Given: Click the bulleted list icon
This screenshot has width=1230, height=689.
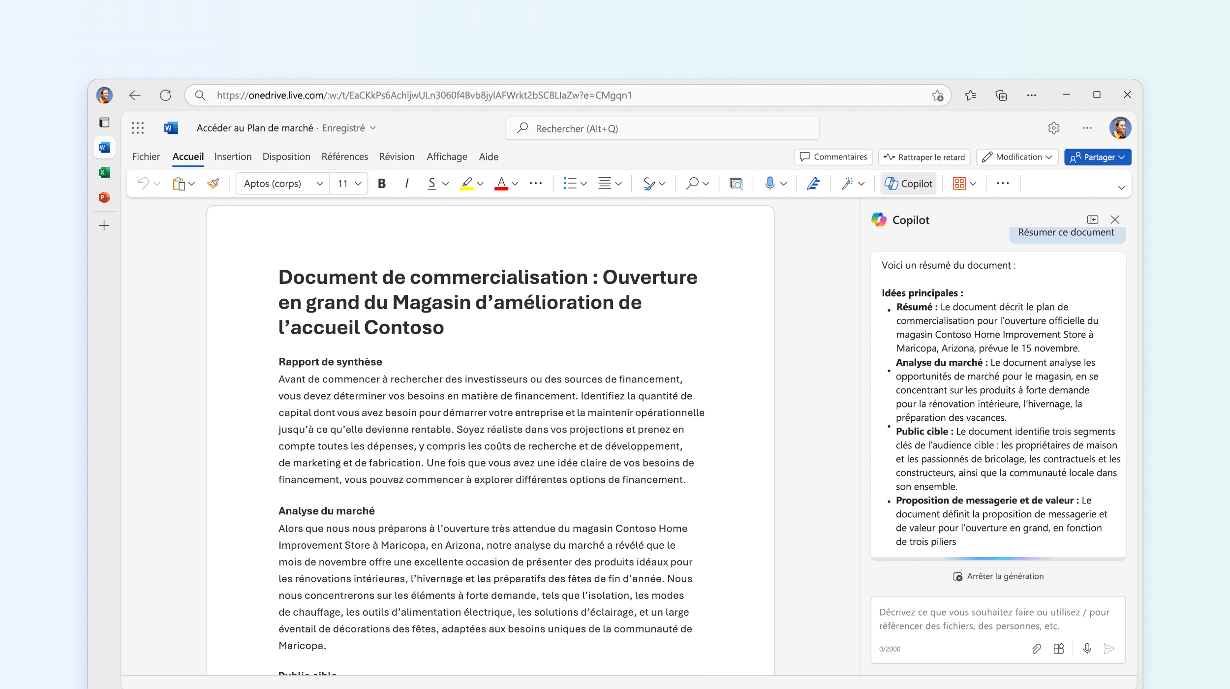Looking at the screenshot, I should coord(570,184).
